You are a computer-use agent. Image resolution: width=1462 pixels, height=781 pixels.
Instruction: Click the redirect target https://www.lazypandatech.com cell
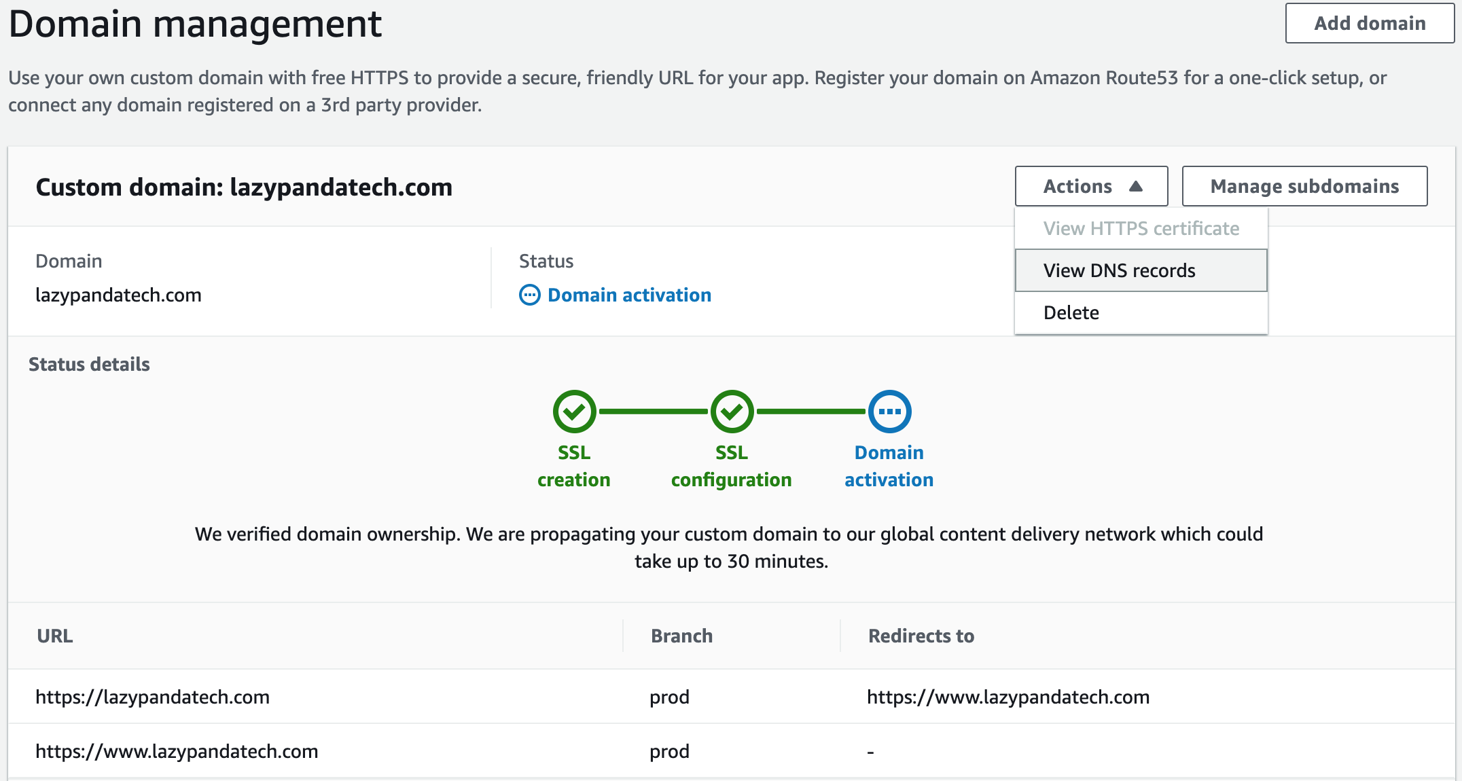[1008, 697]
